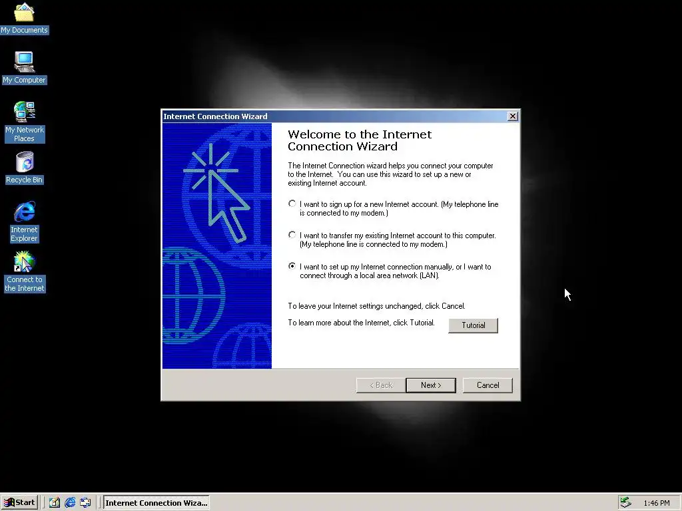Open the Start menu
The height and width of the screenshot is (511, 682).
pyautogui.click(x=19, y=502)
